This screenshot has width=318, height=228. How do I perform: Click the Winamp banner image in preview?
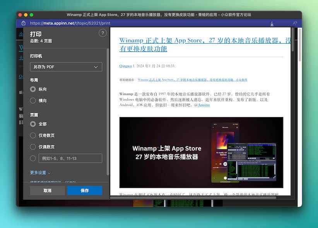(201, 152)
